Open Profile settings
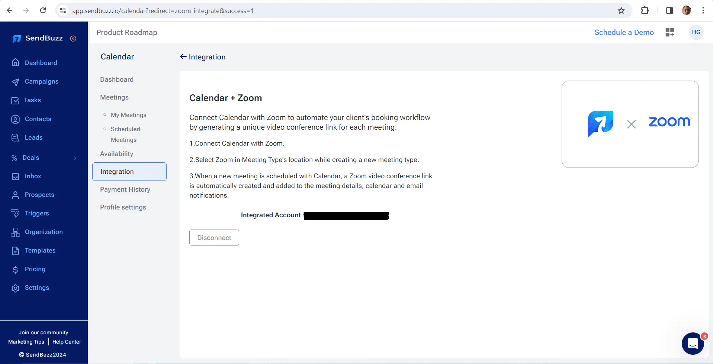The width and height of the screenshot is (713, 364). tap(123, 207)
